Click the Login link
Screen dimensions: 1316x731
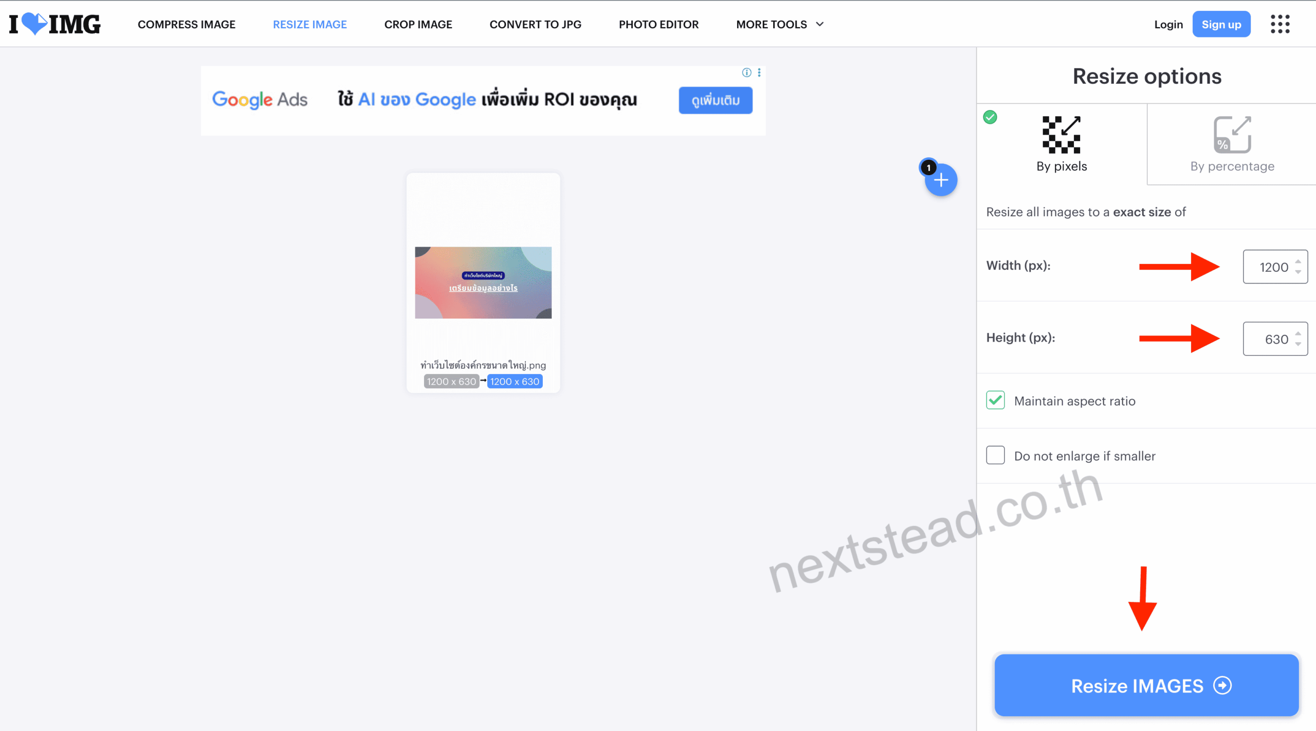click(1168, 24)
